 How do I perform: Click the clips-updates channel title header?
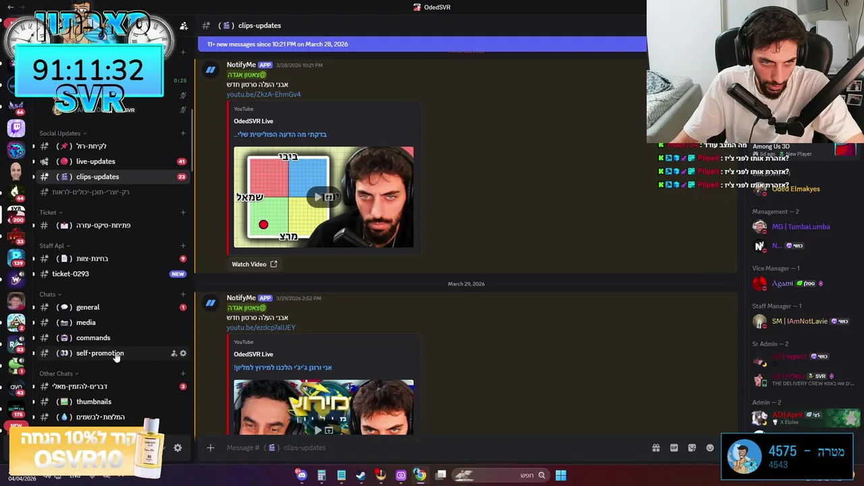[259, 26]
